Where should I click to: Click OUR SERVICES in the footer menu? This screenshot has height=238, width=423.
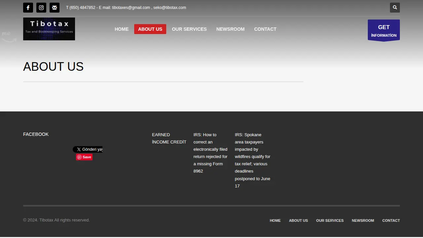point(330,220)
